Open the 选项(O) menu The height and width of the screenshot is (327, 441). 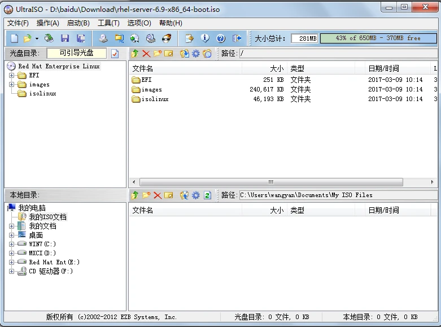139,23
